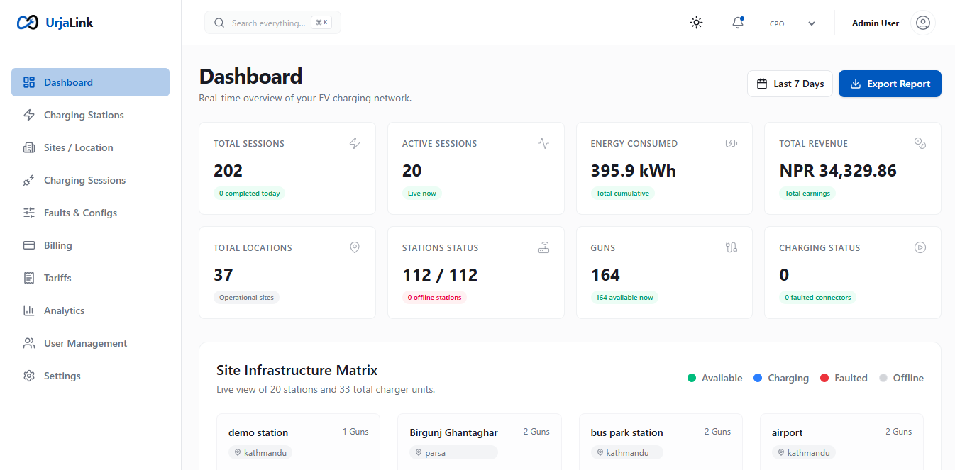
Task: Open the Birgunj Ghantaghar station card
Action: tap(479, 442)
